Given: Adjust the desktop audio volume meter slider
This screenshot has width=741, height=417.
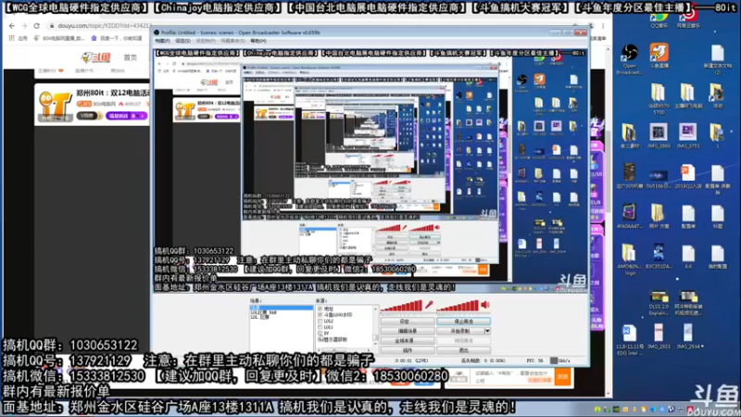Looking at the screenshot, I should coord(458,306).
